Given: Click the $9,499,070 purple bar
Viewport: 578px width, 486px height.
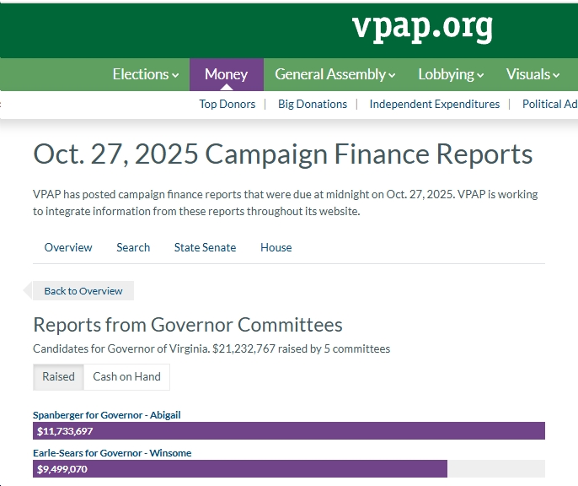Looking at the screenshot, I should click(240, 469).
